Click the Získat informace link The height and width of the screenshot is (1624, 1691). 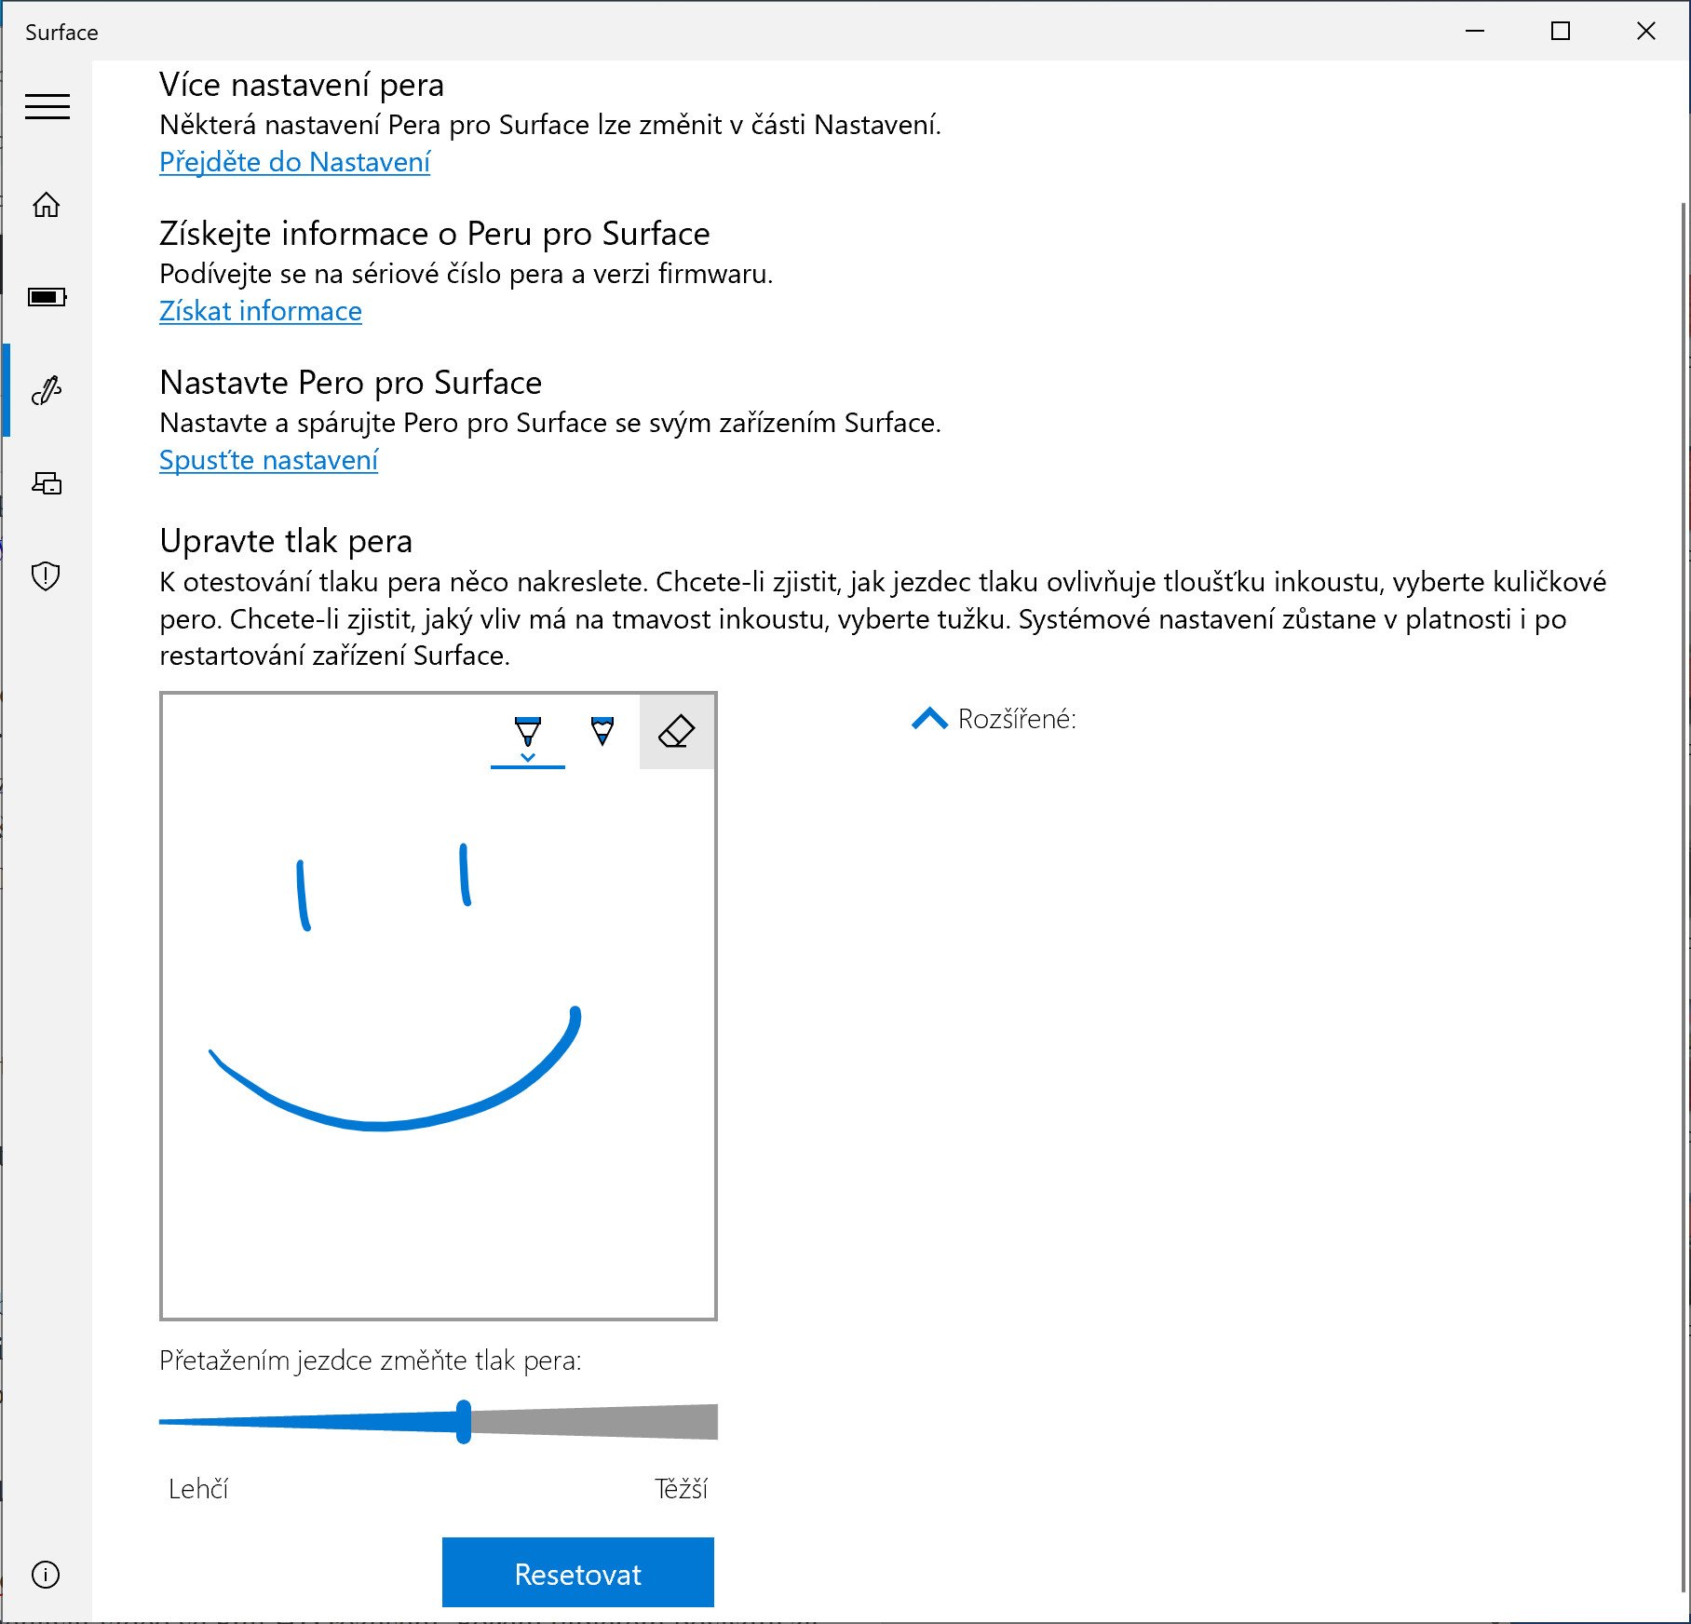click(x=261, y=311)
